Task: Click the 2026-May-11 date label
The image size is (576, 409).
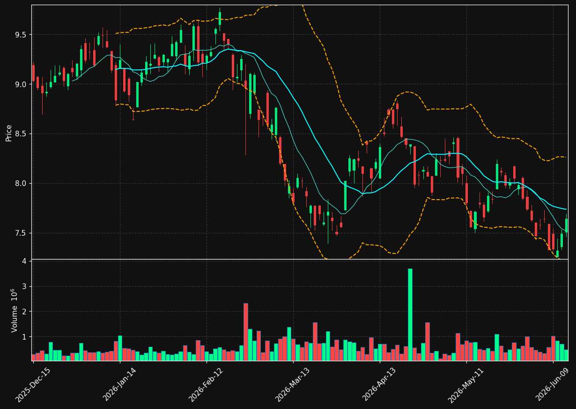Action: pyautogui.click(x=466, y=385)
